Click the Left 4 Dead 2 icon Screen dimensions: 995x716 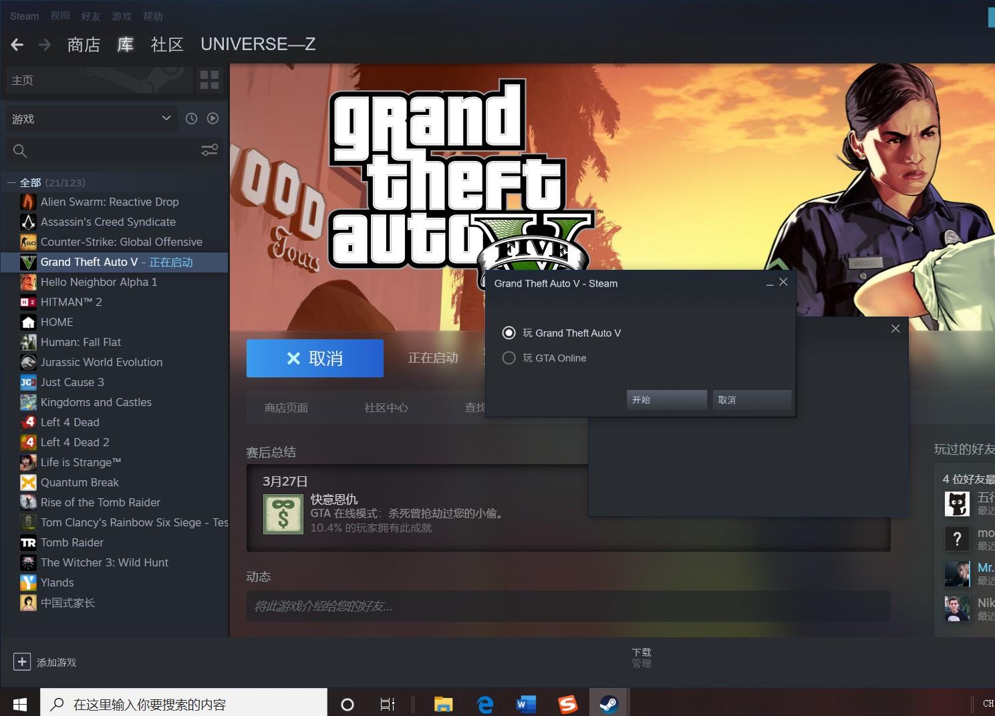[x=28, y=442]
